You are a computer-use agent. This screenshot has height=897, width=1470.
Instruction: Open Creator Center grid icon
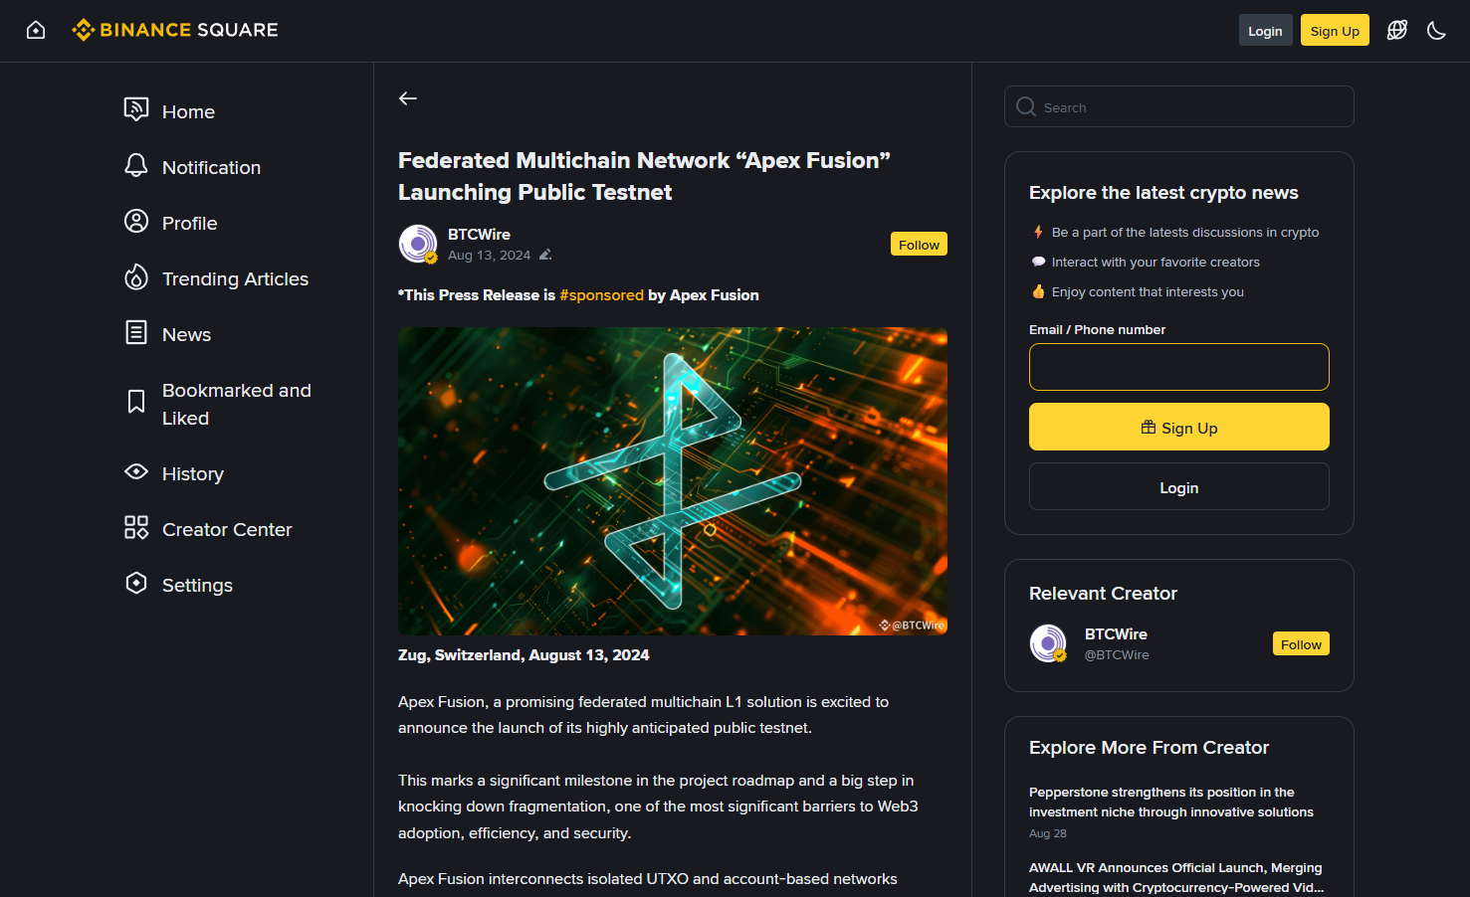[136, 527]
